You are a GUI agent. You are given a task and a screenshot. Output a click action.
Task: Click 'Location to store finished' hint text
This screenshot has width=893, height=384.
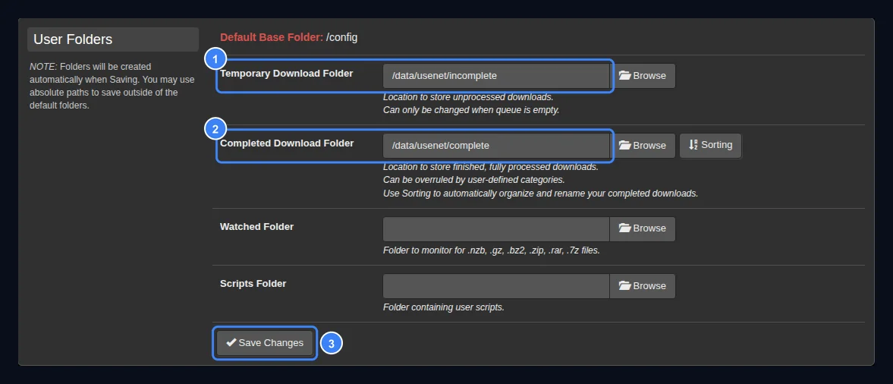490,167
